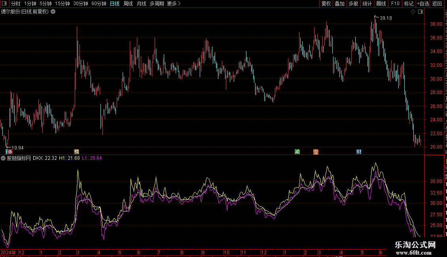
Task: Click the 复权 button
Action: click(326, 4)
